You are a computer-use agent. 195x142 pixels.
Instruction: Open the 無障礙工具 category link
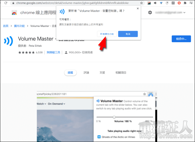(53, 53)
